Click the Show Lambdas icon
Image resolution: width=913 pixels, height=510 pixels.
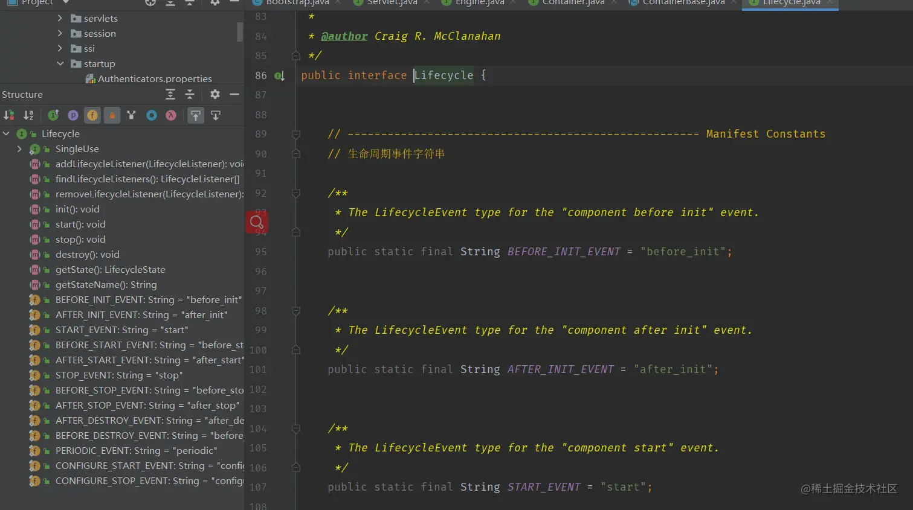pos(171,115)
